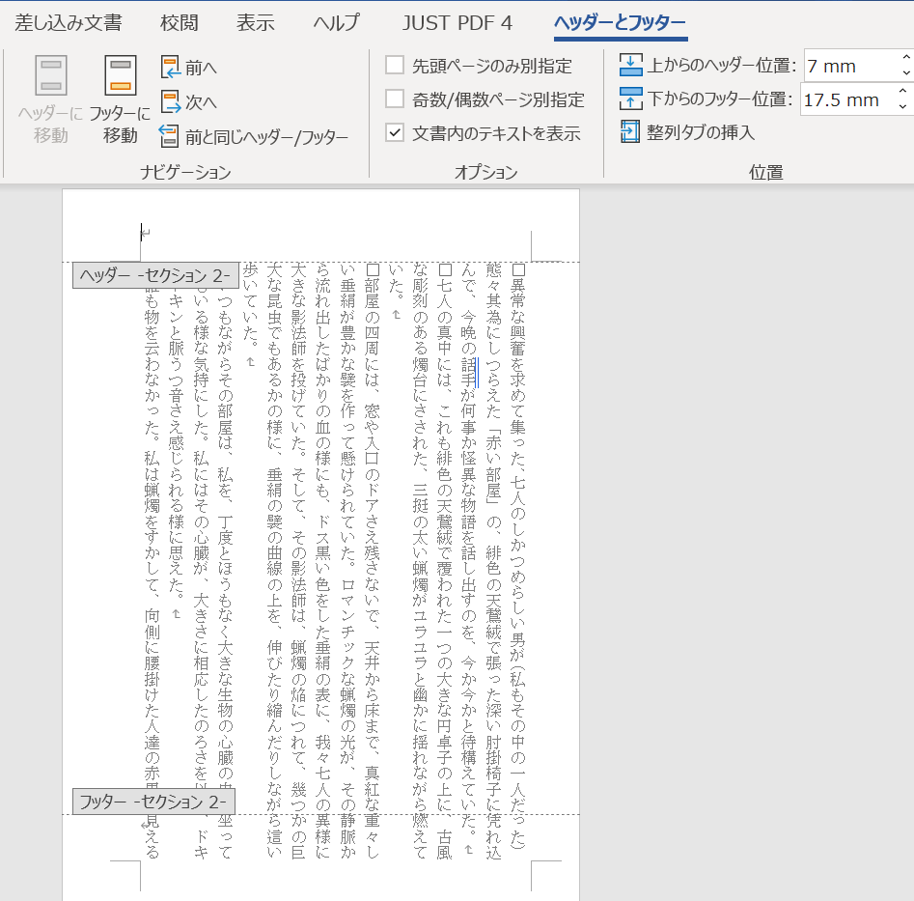The image size is (914, 901).
Task: Increase footer position with up arrow
Action: point(901,92)
